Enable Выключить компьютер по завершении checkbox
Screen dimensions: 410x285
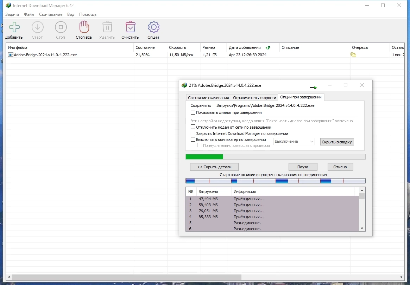click(193, 140)
